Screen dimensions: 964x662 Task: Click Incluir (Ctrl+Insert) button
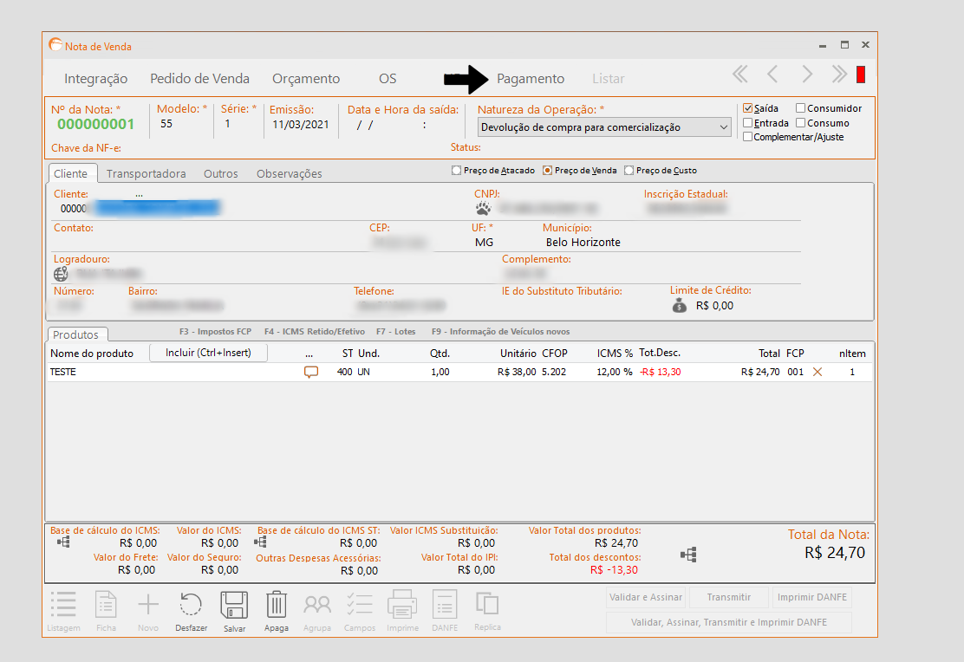(208, 353)
